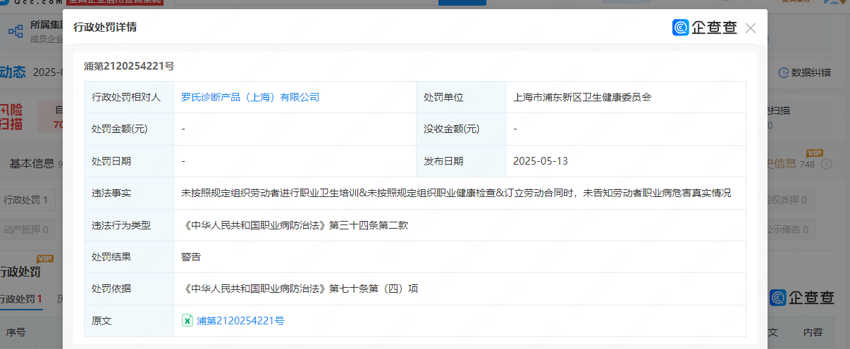The image size is (850, 349).
Task: Click the 处罚结果 label cell
Action: [x=129, y=257]
